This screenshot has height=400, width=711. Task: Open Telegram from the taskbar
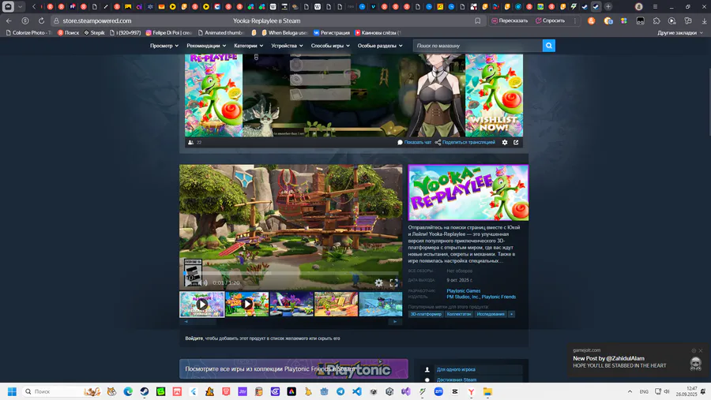click(x=340, y=391)
